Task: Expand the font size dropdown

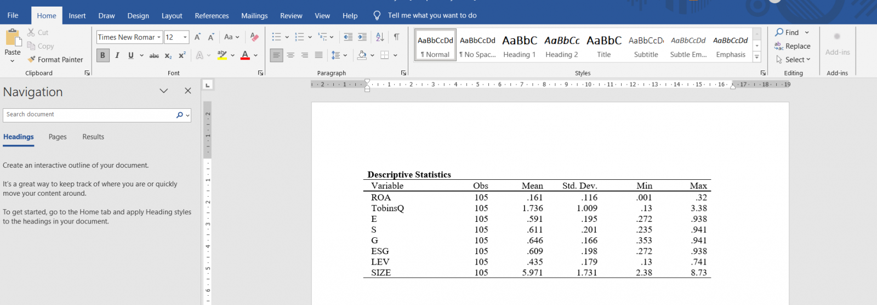Action: click(x=185, y=37)
